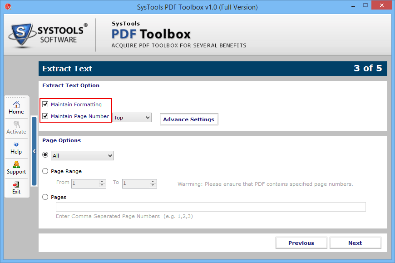The height and width of the screenshot is (263, 395).
Task: Open Advance Settings
Action: coord(188,119)
